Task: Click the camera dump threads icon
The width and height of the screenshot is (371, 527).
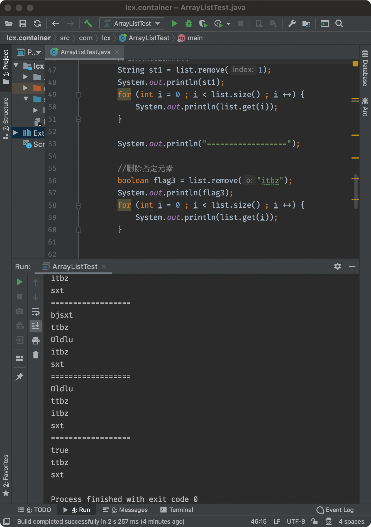Action: 19,311
